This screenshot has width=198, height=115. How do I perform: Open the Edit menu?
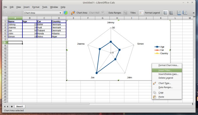11,7
